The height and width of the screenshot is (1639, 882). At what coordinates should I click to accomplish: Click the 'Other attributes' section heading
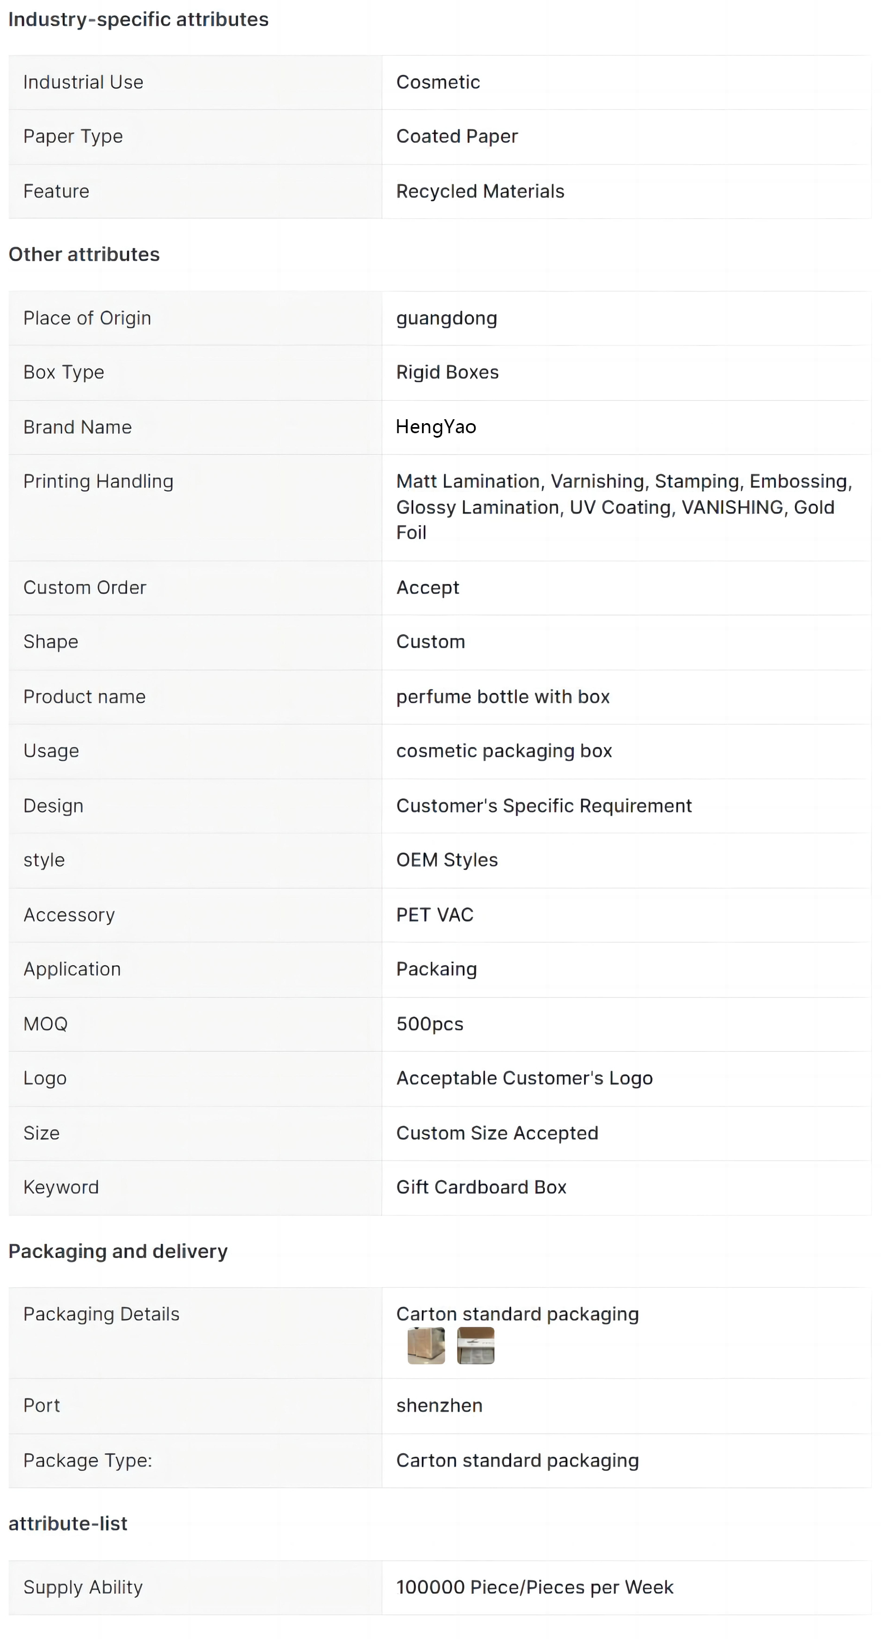tap(84, 255)
